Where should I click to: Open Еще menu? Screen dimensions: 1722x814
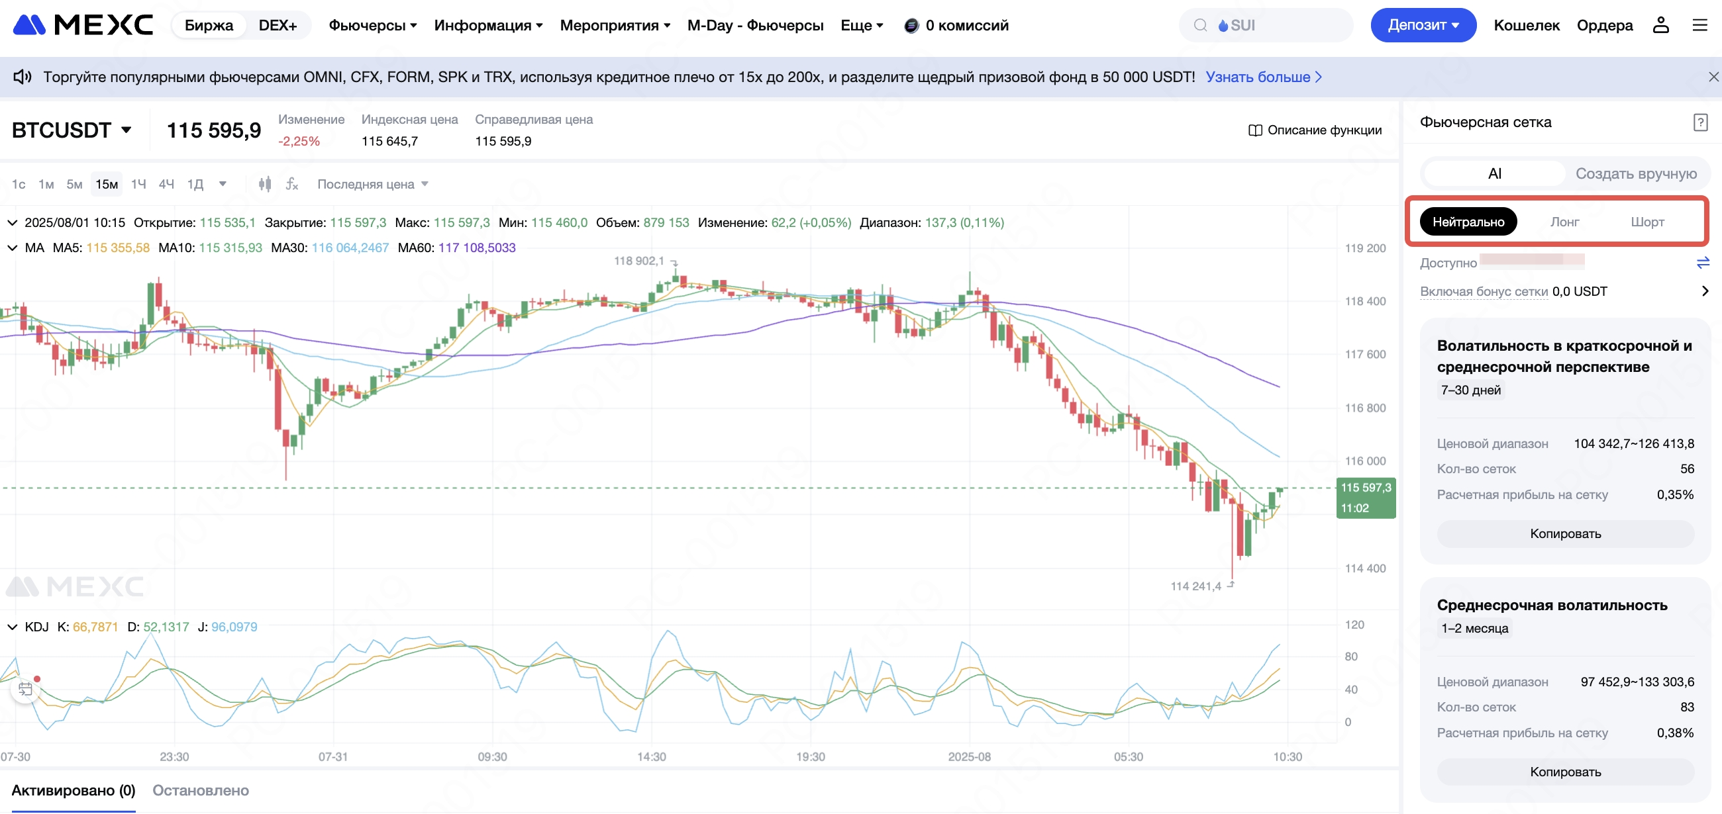[x=862, y=25]
